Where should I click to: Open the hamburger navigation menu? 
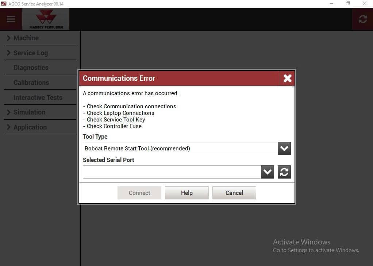coord(10,19)
